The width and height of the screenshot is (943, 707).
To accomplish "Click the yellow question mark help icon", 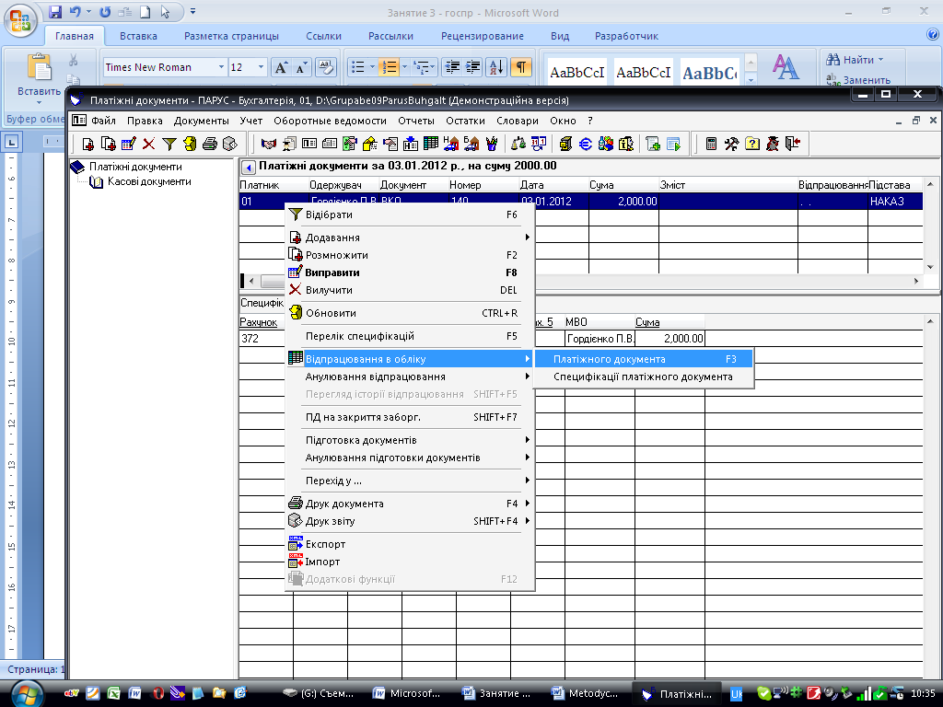I will tap(751, 144).
